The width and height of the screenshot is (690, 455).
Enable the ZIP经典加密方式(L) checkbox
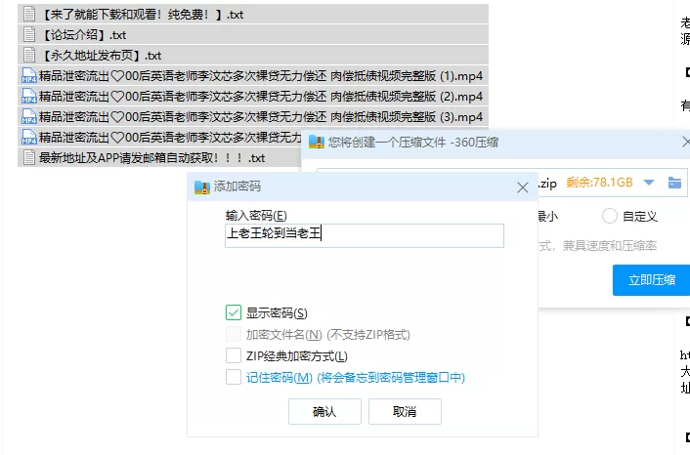234,355
